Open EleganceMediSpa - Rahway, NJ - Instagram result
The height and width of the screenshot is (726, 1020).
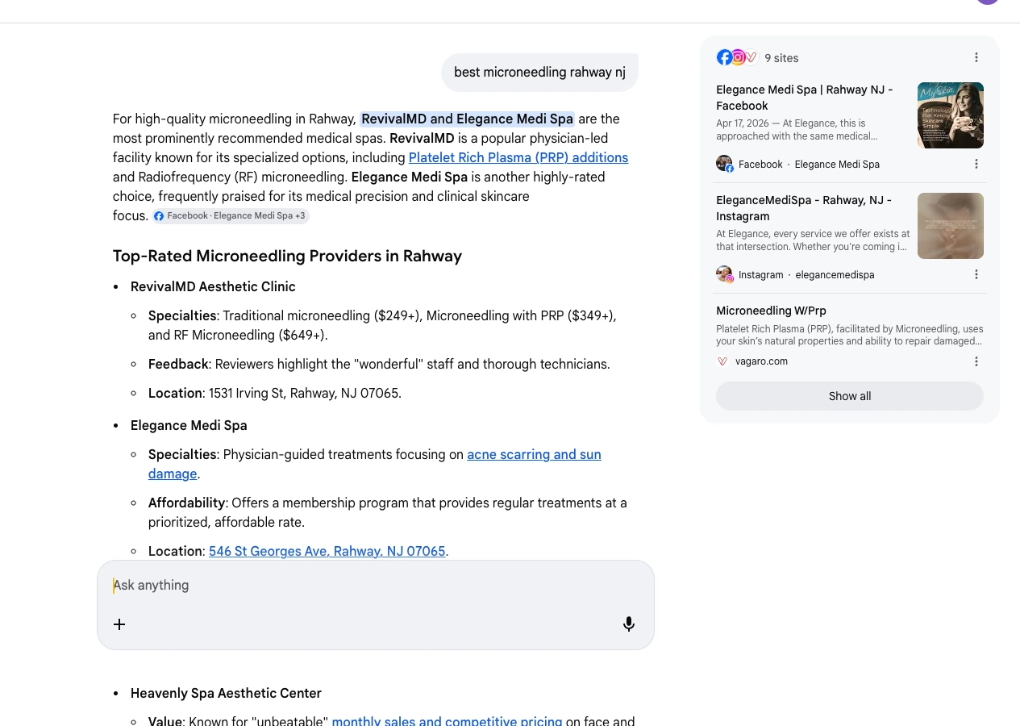coord(804,208)
